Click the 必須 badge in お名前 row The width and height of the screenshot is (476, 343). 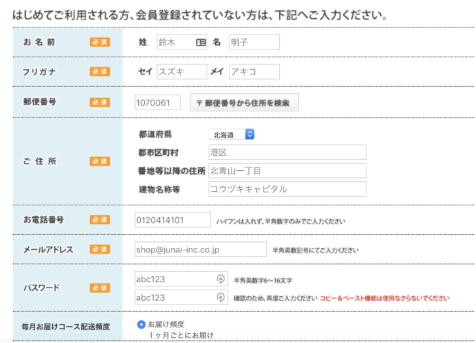click(x=100, y=42)
